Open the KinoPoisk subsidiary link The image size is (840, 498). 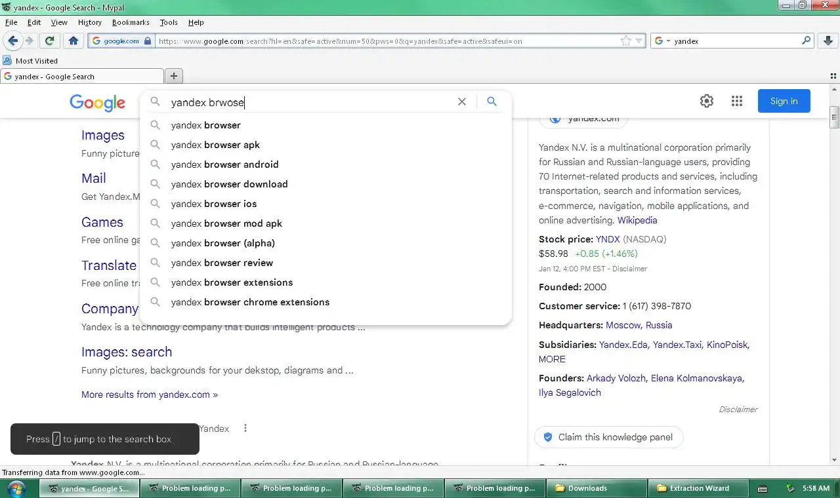[727, 345]
